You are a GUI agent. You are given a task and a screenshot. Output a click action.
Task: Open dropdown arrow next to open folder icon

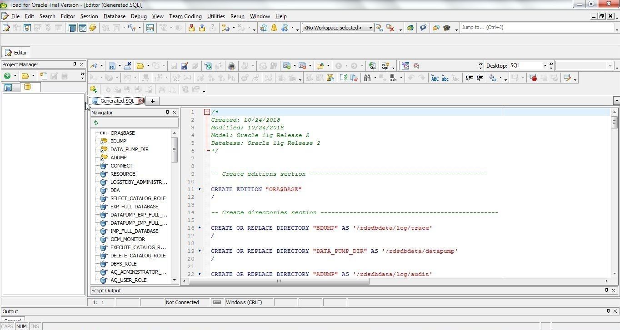coord(148,66)
